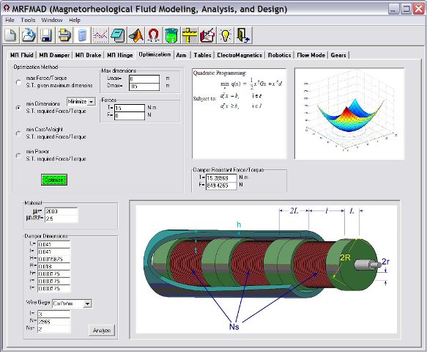Switch to the Tables tab

[202, 55]
